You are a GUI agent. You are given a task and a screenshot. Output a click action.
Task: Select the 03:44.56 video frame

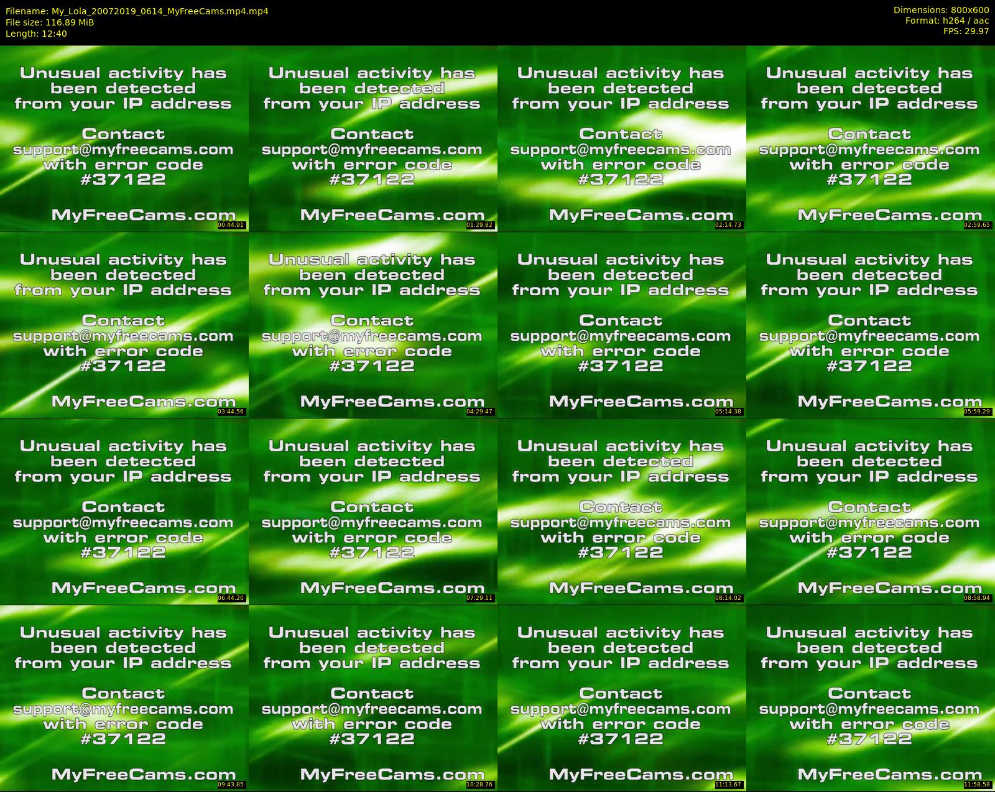[124, 325]
